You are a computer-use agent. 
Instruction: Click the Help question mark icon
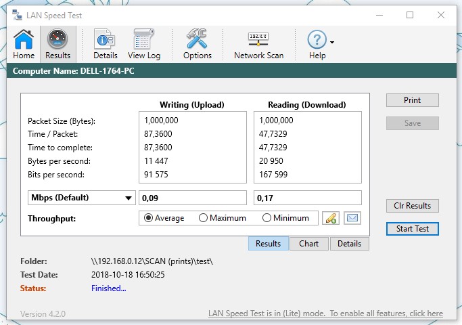pos(316,41)
